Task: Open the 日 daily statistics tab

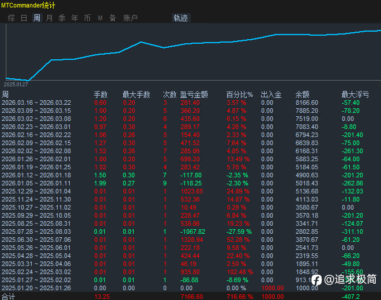Action: [24, 18]
